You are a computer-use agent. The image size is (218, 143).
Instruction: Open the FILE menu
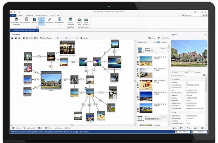pyautogui.click(x=13, y=15)
